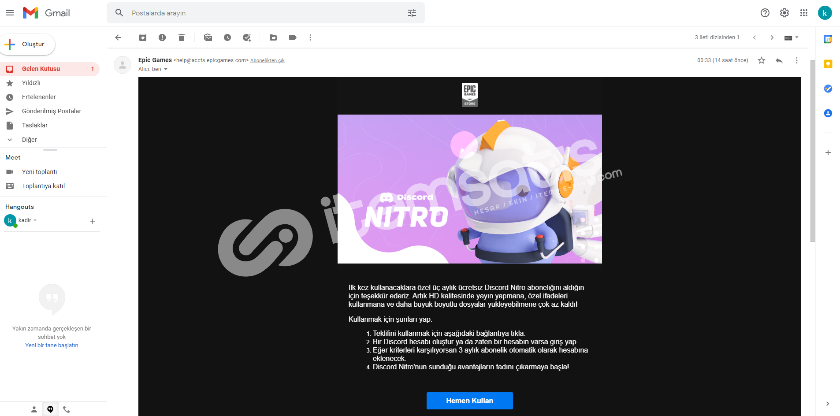
Task: Click the search magnifier icon
Action: [x=119, y=13]
